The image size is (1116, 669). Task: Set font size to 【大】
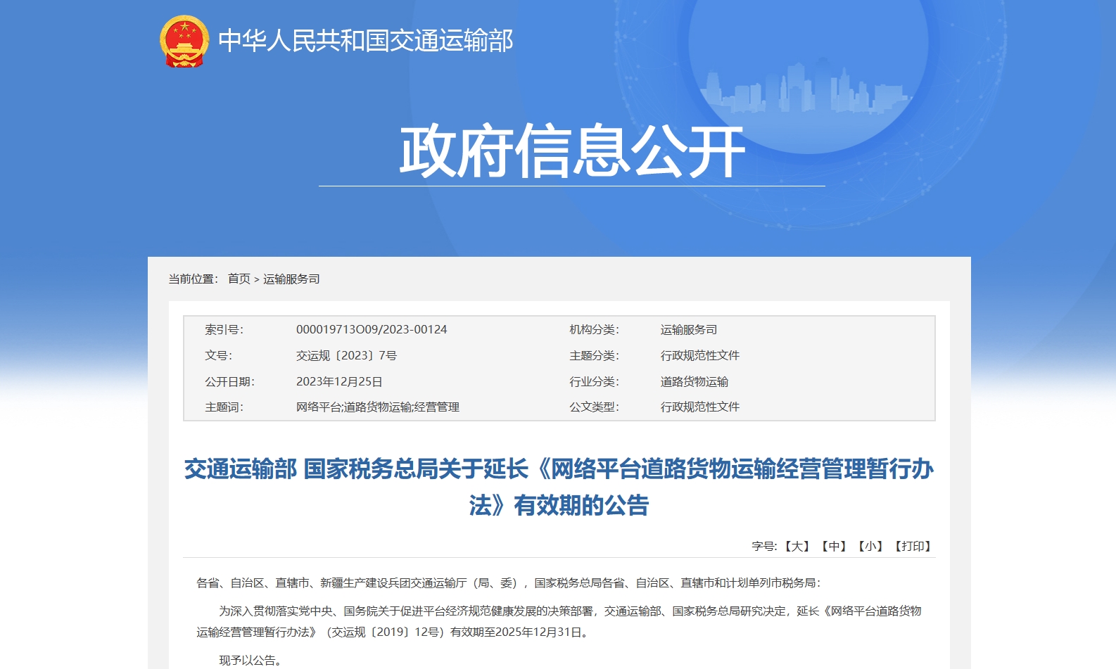pyautogui.click(x=797, y=546)
